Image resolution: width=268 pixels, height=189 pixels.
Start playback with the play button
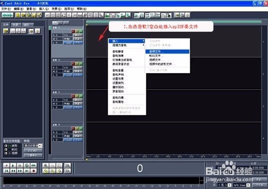click(x=13, y=166)
